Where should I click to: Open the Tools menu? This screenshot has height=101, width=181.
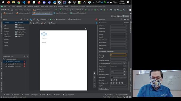[51, 6]
